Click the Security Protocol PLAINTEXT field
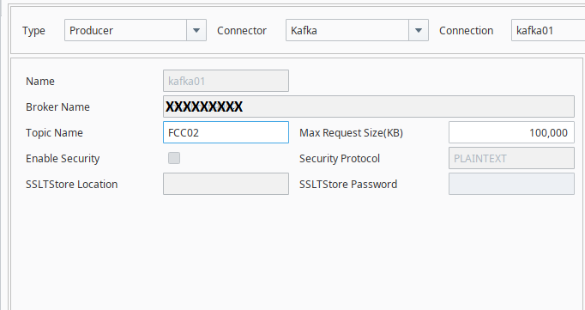 511,158
